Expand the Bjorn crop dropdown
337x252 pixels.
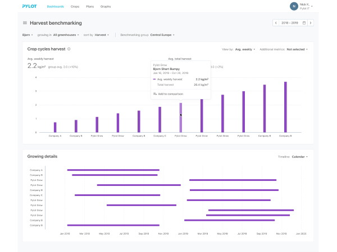click(x=28, y=35)
